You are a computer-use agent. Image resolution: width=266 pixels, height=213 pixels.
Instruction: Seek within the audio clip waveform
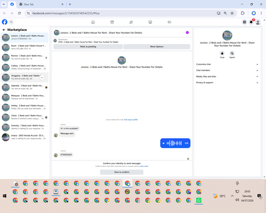(x=174, y=143)
